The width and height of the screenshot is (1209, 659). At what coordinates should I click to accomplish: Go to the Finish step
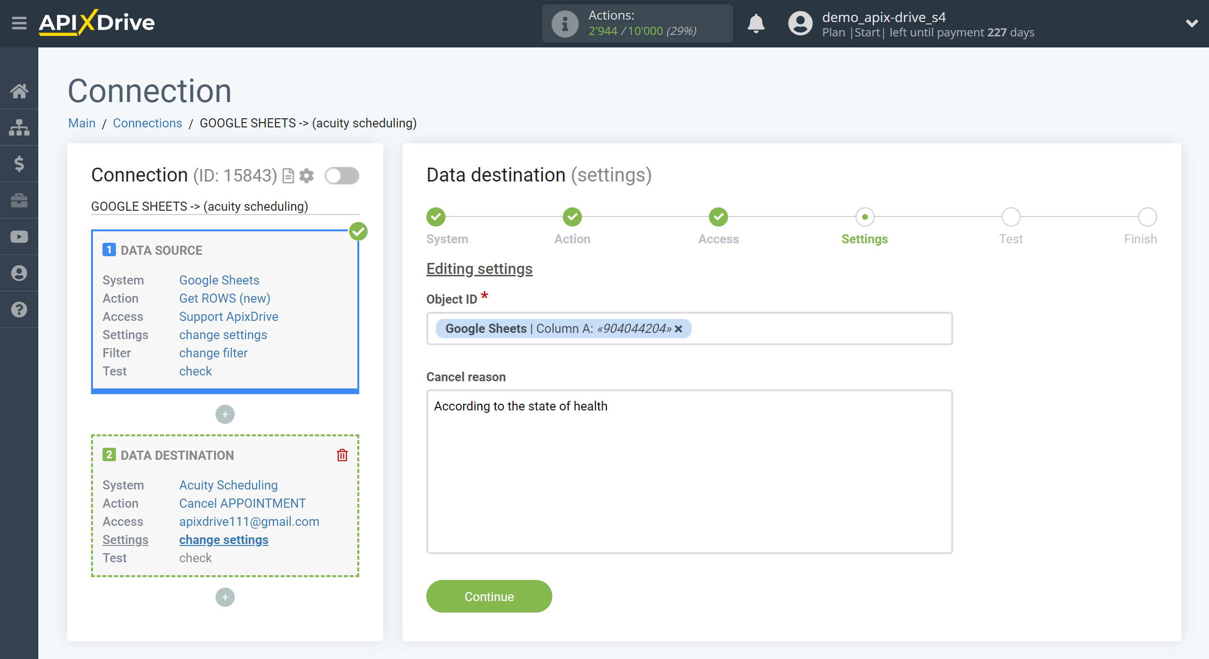pos(1147,217)
